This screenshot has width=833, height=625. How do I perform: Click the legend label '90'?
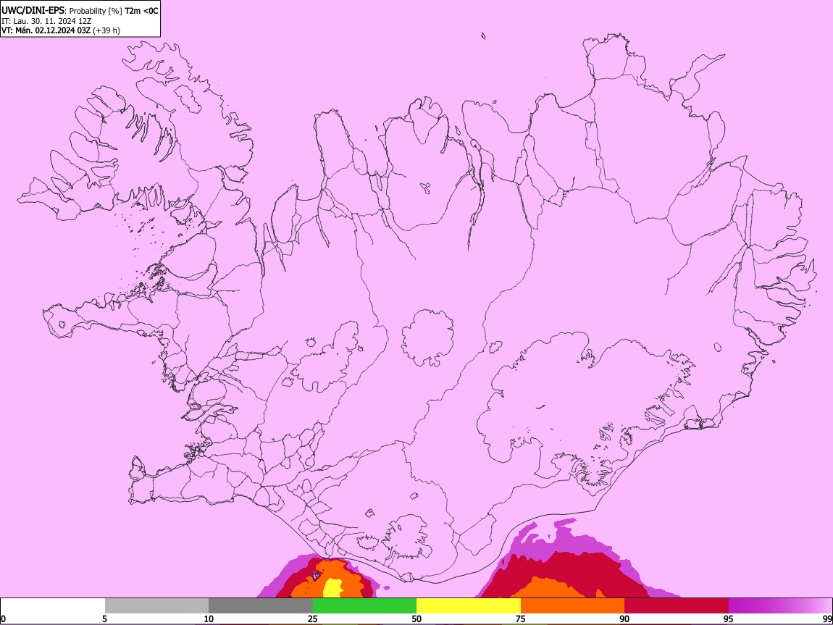[x=624, y=618]
